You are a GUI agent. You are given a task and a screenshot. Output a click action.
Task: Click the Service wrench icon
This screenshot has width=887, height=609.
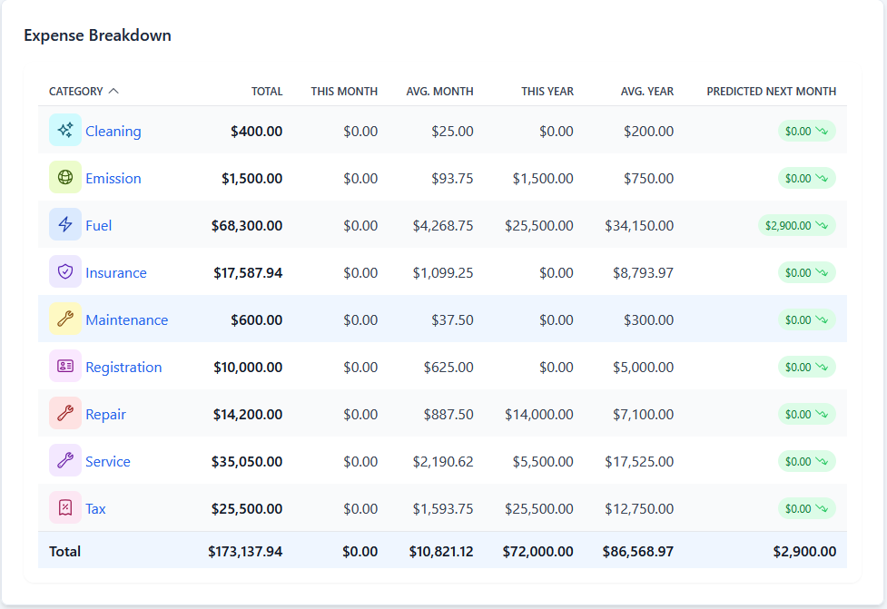(65, 461)
